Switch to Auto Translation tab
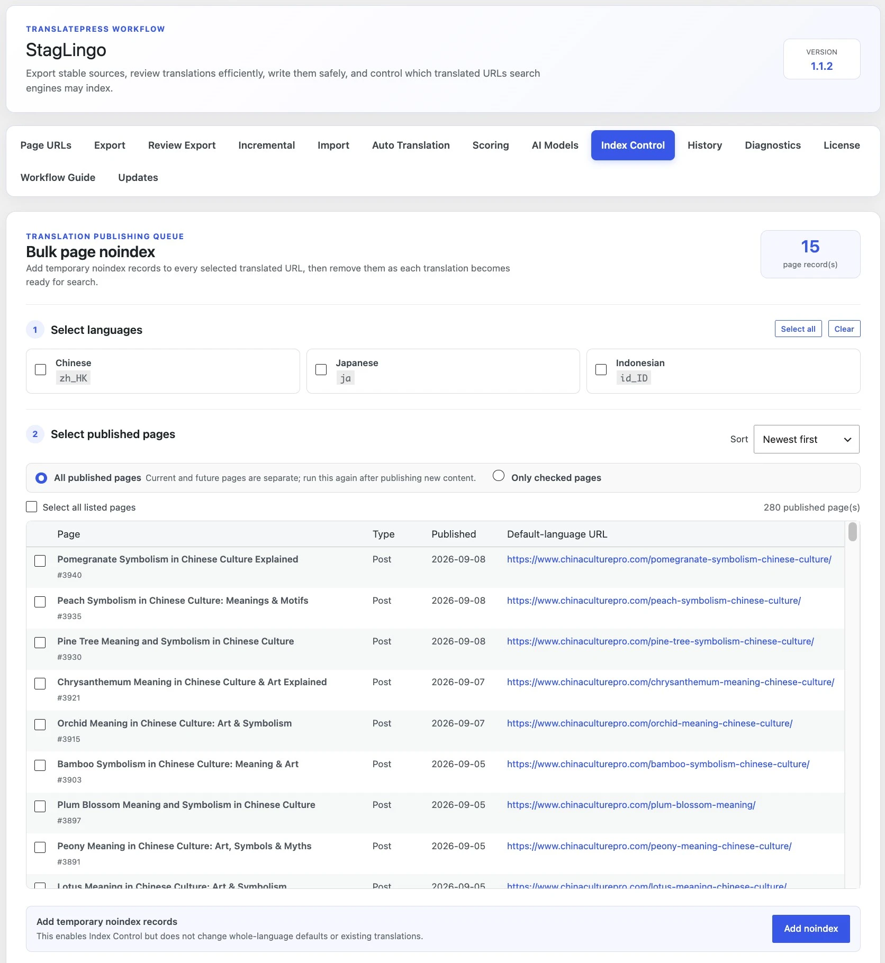 pos(411,145)
